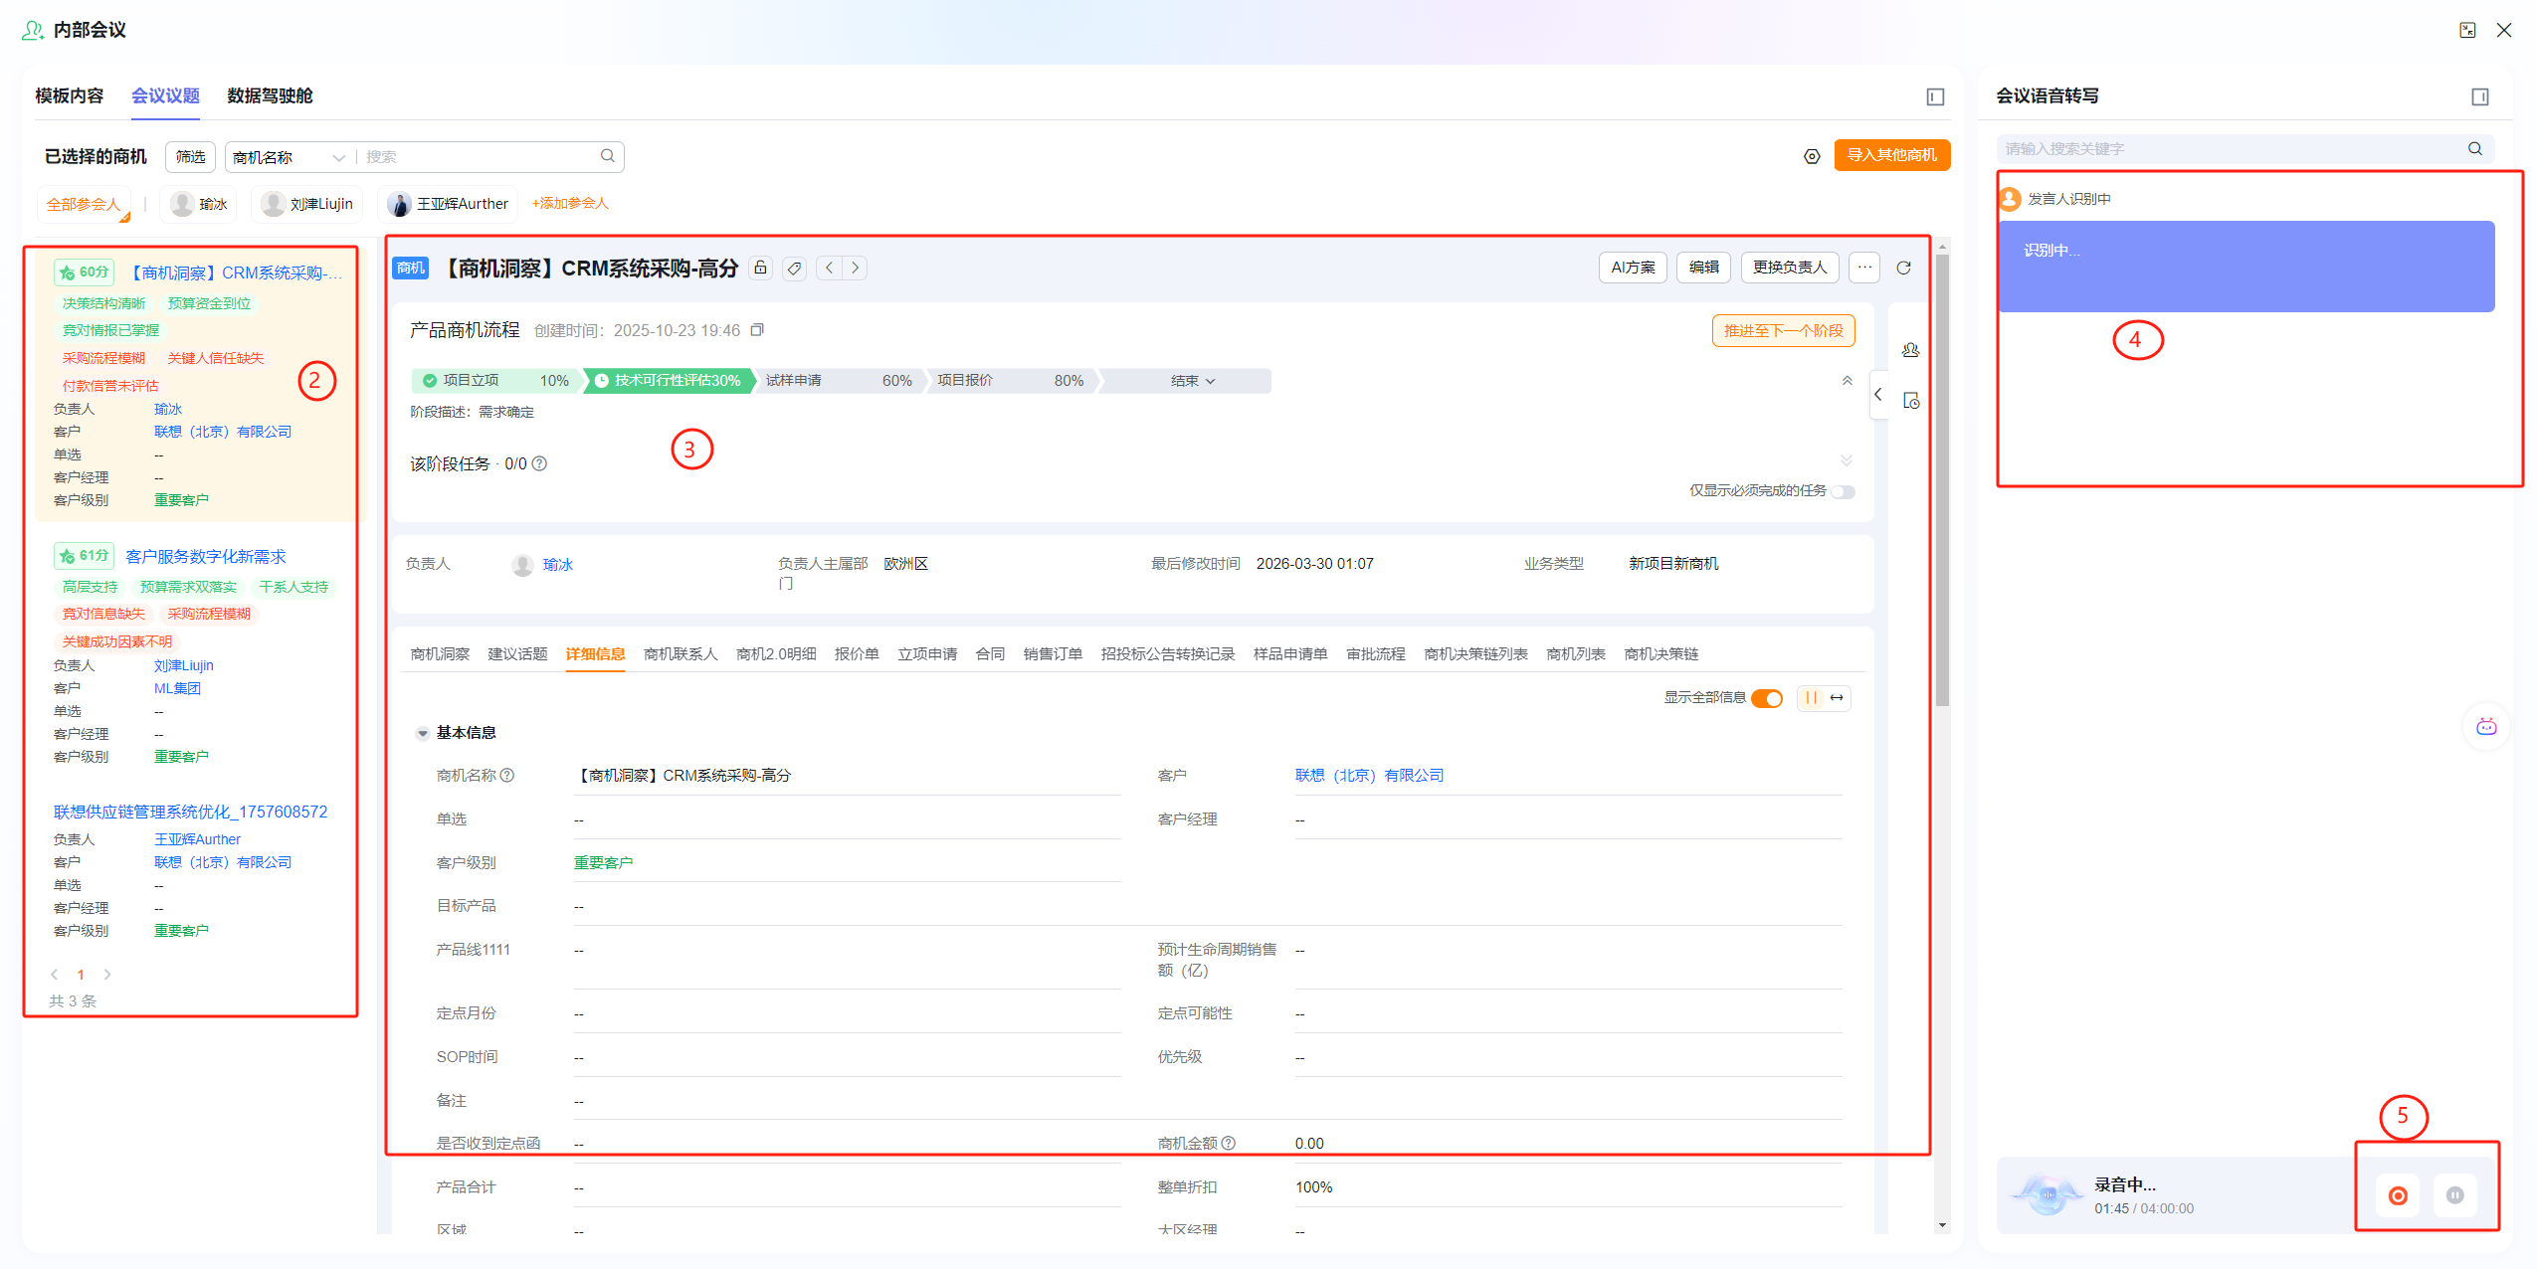Open the 商机联系人 tab

680,653
